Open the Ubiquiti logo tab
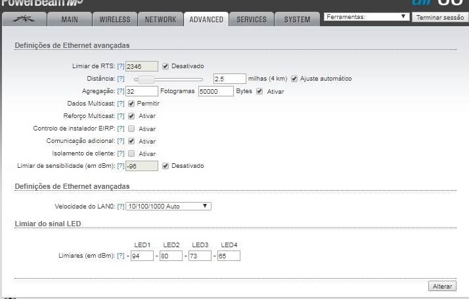Screen dimensions: 469x299 24,20
